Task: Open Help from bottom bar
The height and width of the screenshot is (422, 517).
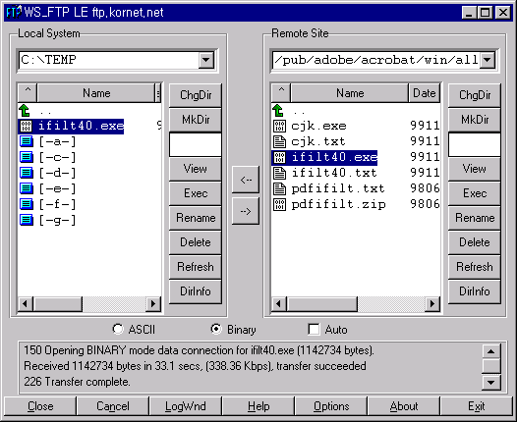Action: click(258, 406)
